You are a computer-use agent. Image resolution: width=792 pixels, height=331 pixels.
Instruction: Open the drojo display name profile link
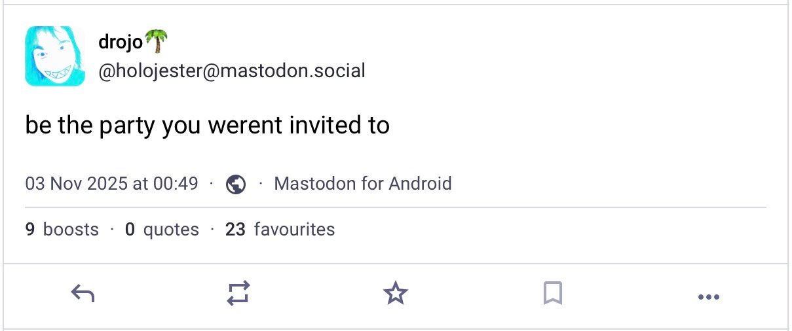pos(121,43)
